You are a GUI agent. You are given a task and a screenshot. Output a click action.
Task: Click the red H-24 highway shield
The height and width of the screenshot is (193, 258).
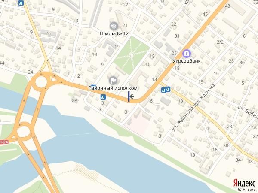[4, 142]
